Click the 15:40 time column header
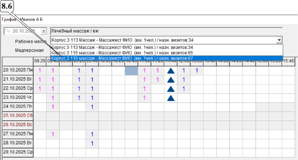The height and width of the screenshot is (160, 298). (x=289, y=61)
